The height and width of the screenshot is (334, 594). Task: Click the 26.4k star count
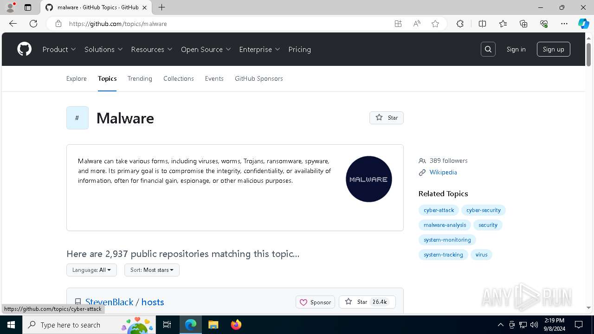click(380, 302)
